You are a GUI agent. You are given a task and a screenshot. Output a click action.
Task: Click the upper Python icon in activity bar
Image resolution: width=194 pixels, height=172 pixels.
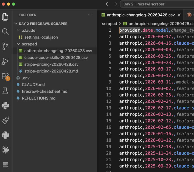tap(5, 106)
